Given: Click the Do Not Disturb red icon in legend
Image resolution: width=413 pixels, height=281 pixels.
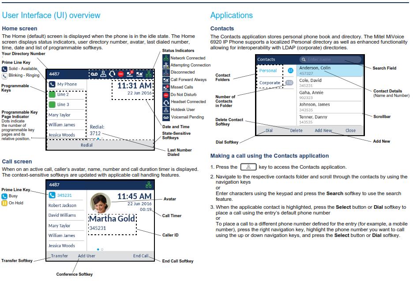Looking at the screenshot, I should 166,95.
